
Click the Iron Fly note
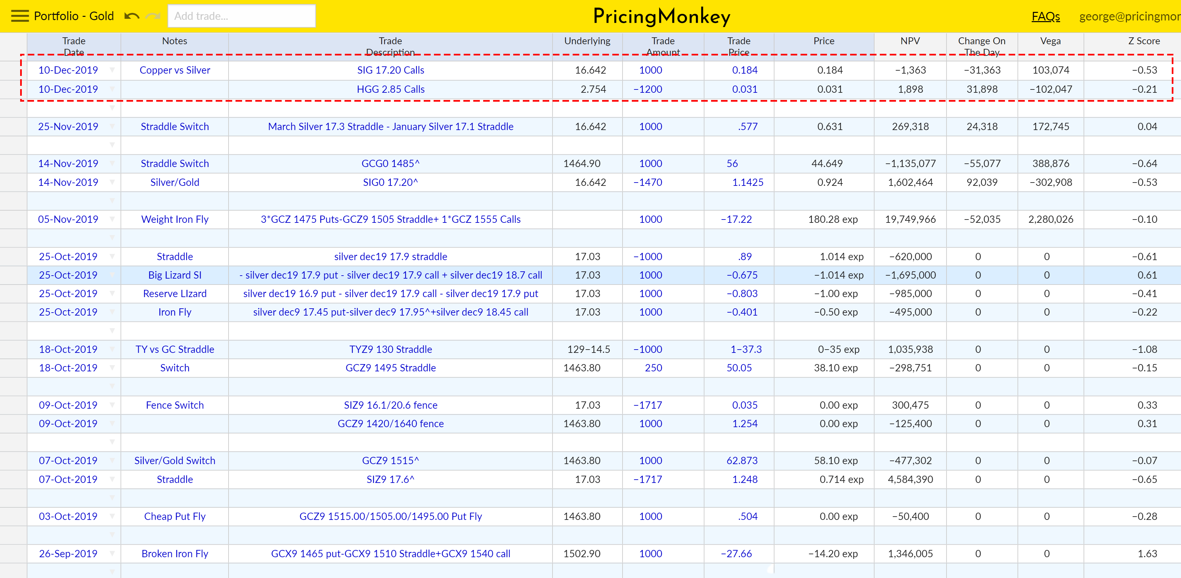click(x=175, y=312)
